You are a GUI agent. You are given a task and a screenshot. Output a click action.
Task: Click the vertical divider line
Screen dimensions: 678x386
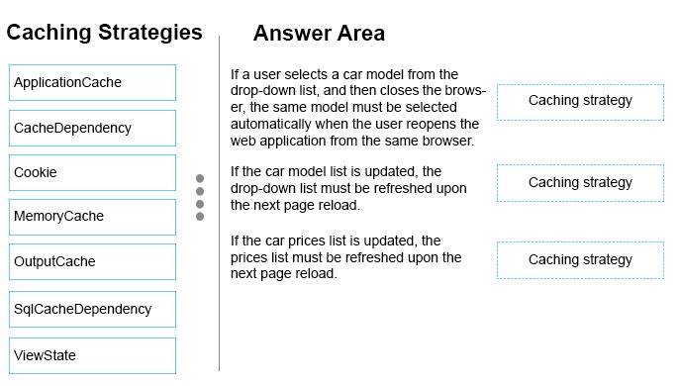pyautogui.click(x=219, y=203)
